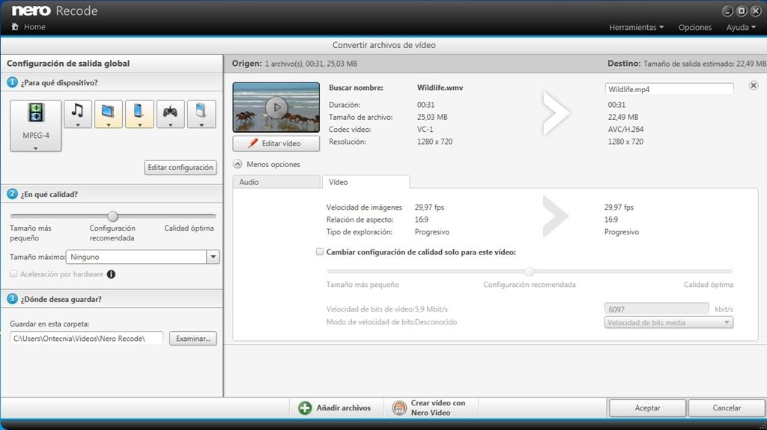Open the Opciones menu
767x430 pixels.
(694, 28)
